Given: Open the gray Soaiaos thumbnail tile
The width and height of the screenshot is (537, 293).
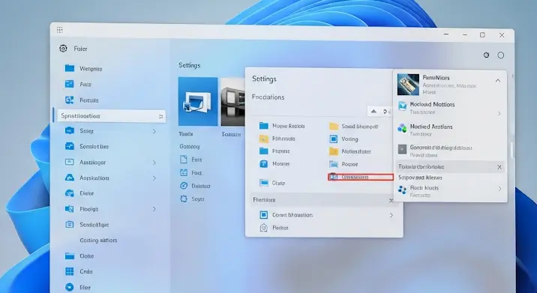Looking at the screenshot, I should [233, 102].
